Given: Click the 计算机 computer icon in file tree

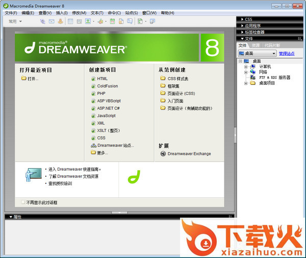Looking at the screenshot, I should pyautogui.click(x=253, y=66).
